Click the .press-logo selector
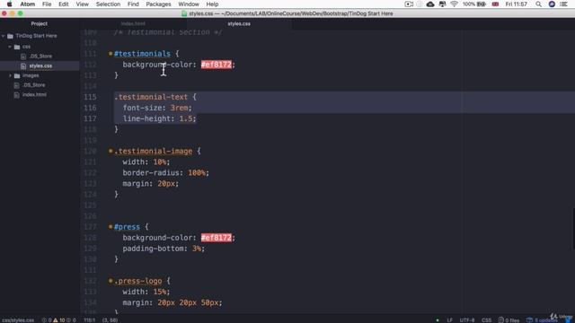This screenshot has height=323, width=575. pos(137,281)
